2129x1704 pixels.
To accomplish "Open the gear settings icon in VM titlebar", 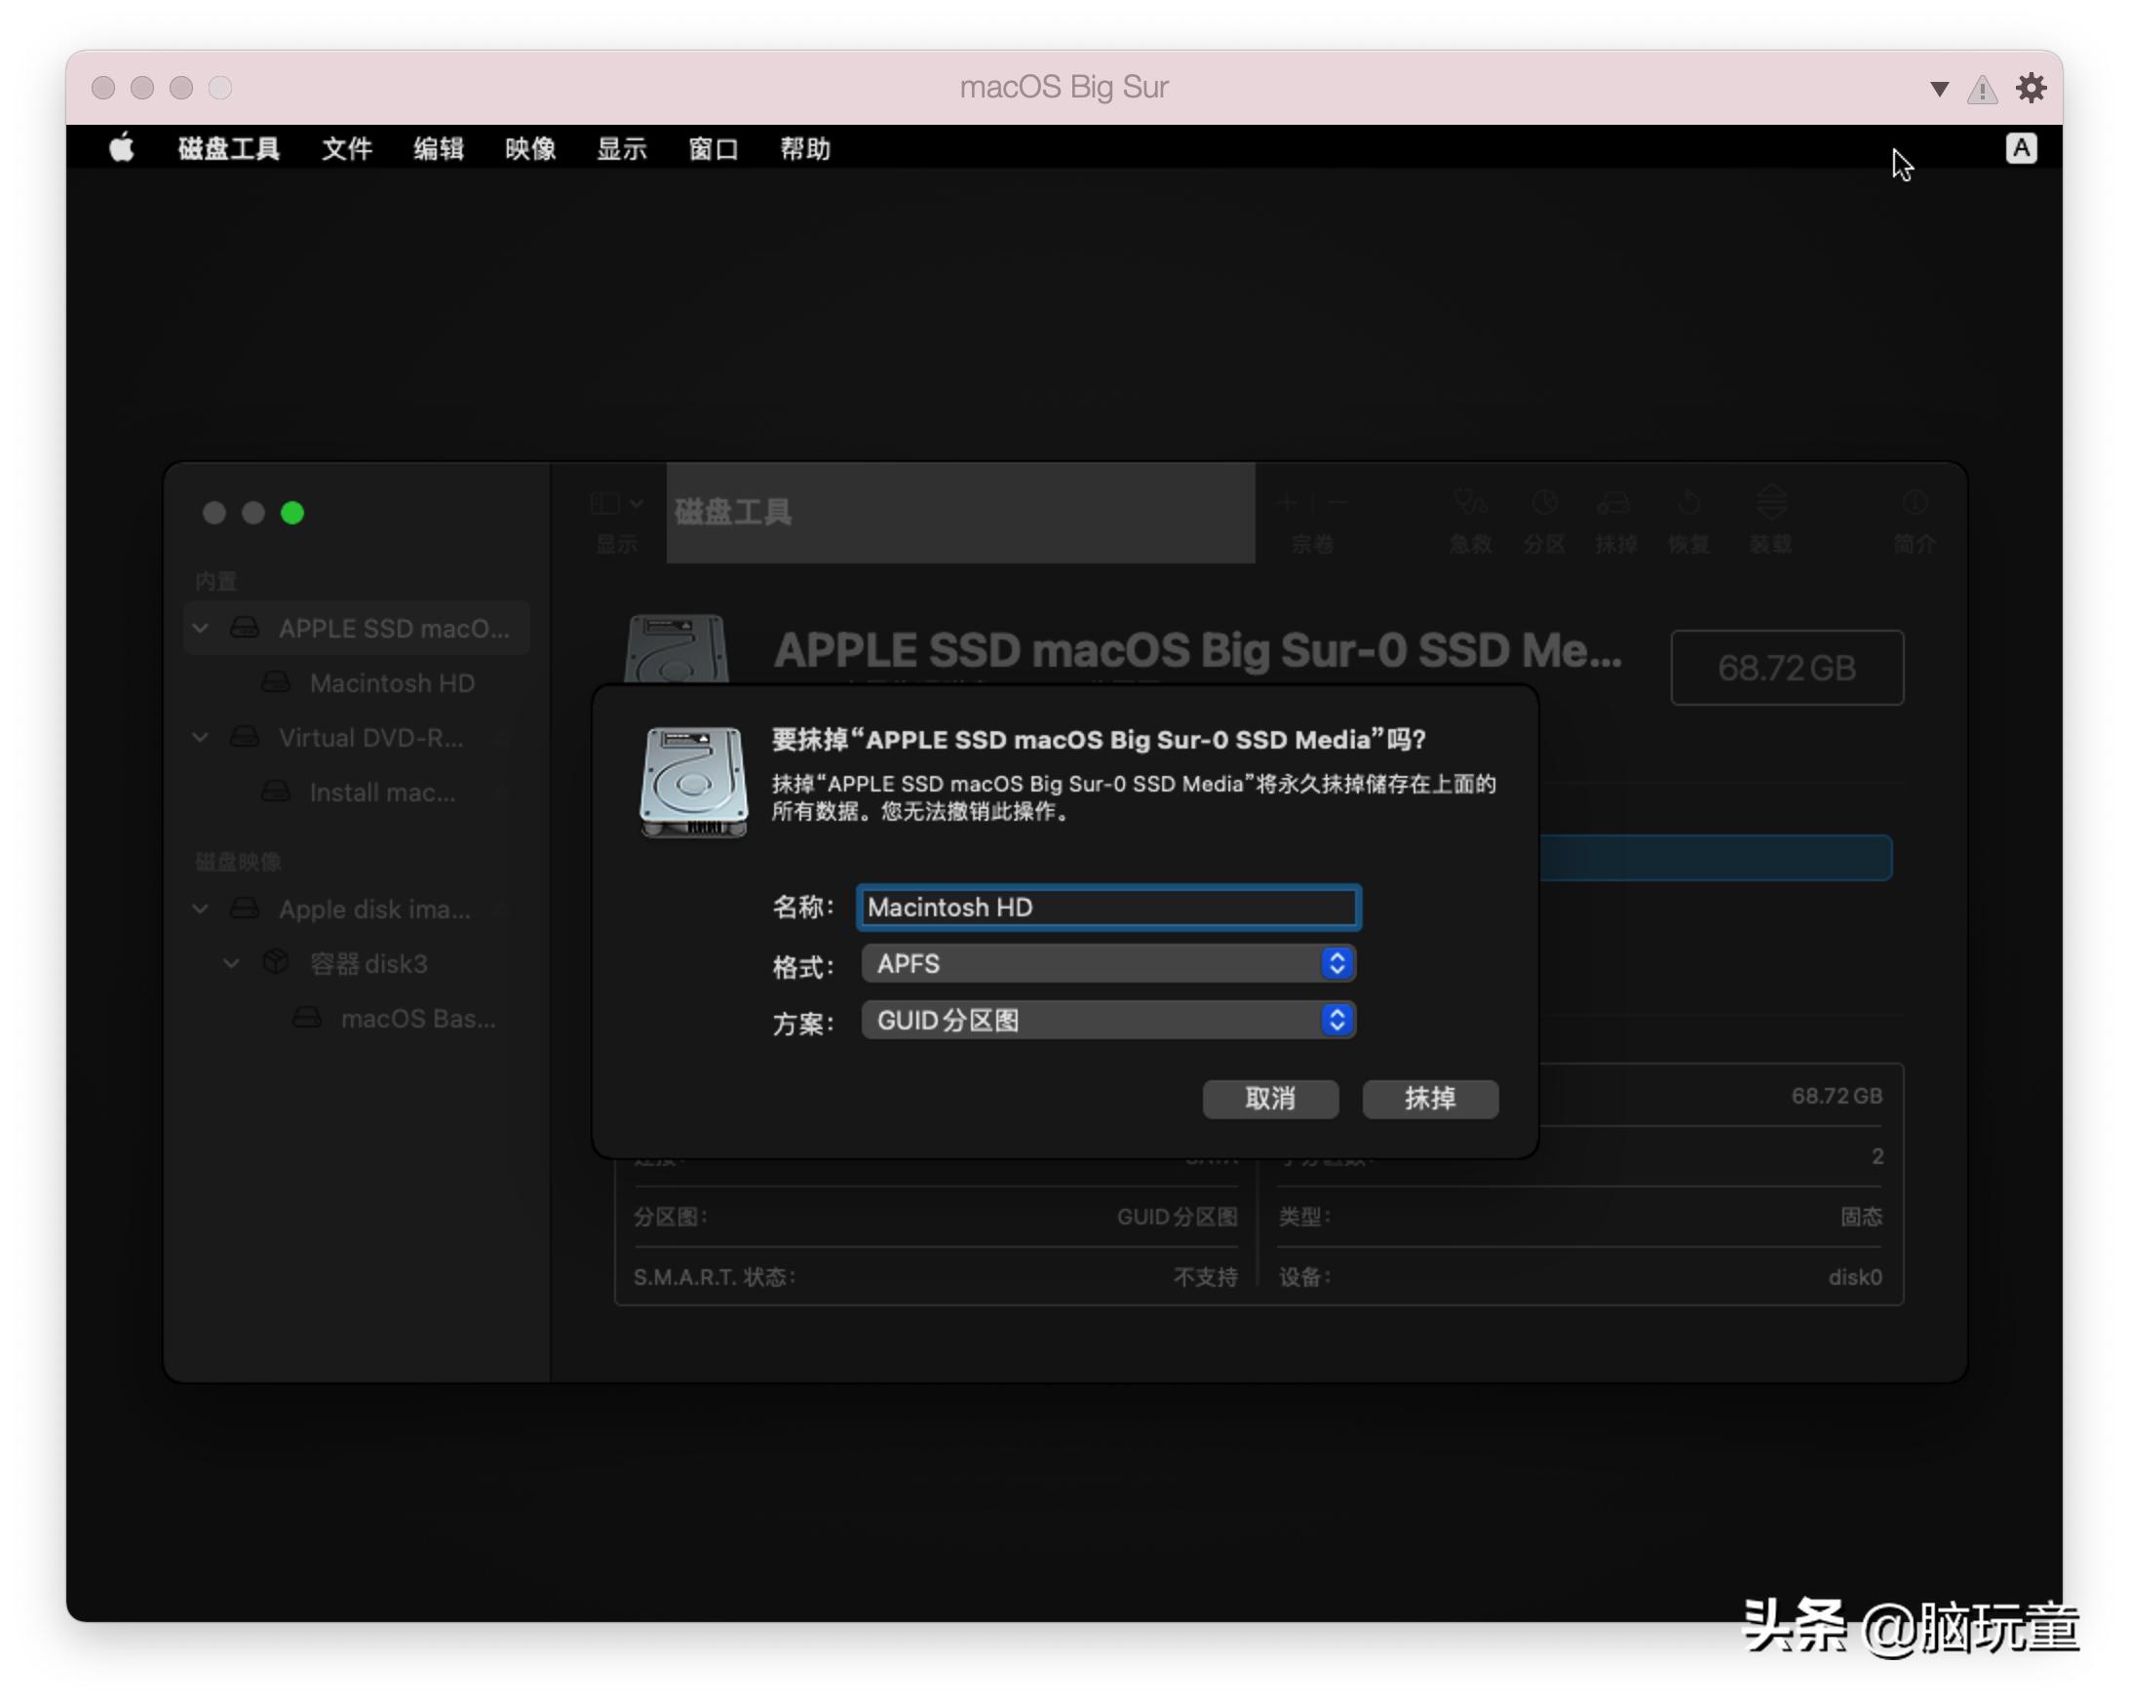I will click(2031, 88).
